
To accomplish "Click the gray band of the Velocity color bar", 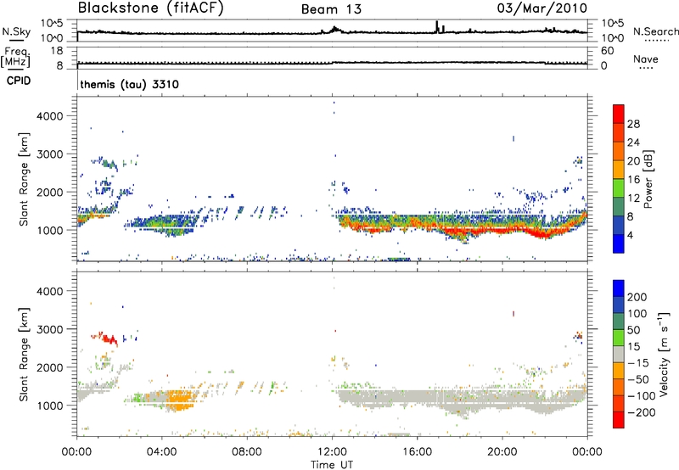I will [619, 354].
